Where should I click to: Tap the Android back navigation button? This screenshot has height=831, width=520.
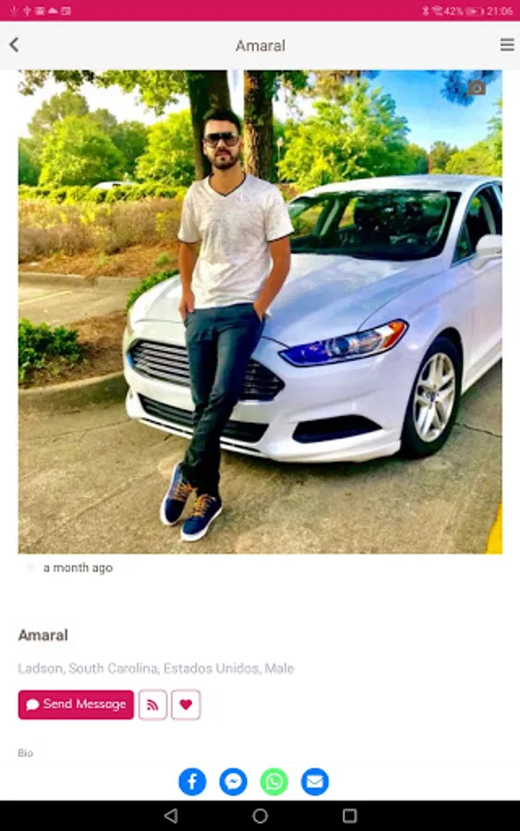coord(171,815)
